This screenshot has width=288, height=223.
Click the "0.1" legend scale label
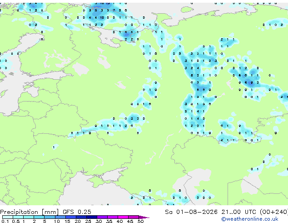point(5,221)
